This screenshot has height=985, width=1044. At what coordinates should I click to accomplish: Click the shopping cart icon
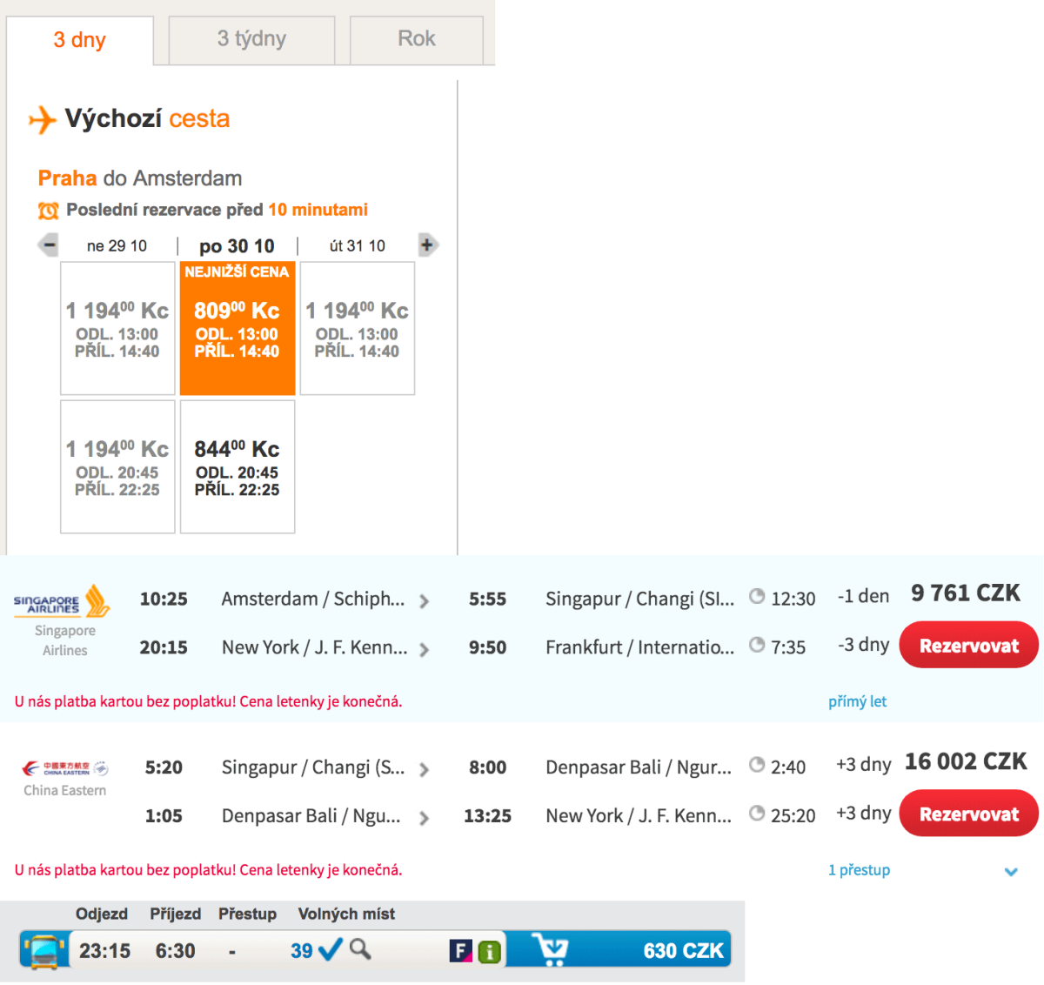(x=550, y=949)
